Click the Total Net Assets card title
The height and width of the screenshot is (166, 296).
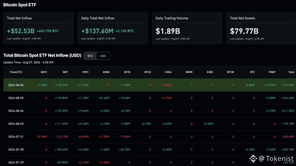tap(243, 18)
